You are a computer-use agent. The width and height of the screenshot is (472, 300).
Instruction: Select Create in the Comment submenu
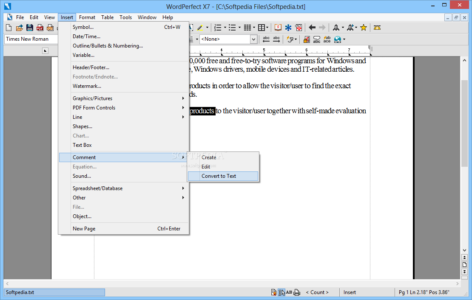tap(223, 157)
